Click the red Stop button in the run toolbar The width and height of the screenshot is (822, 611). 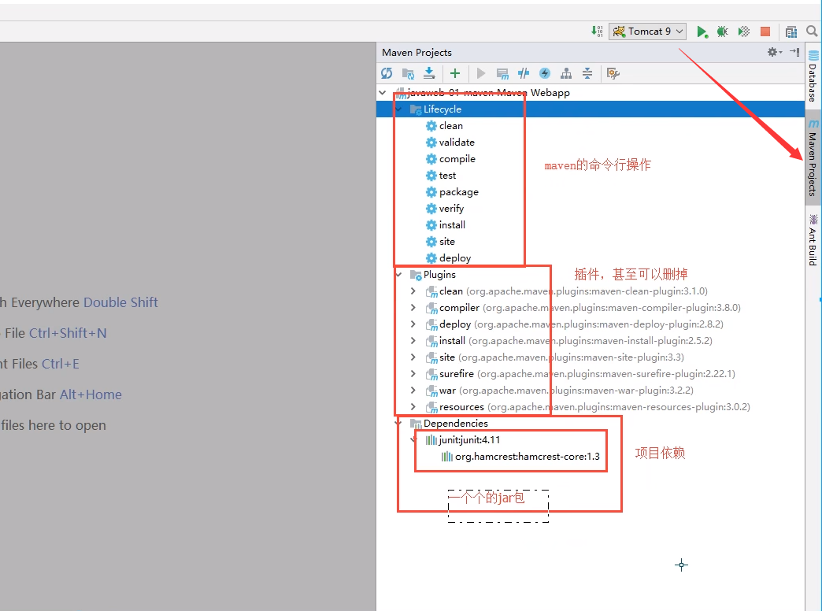(765, 31)
